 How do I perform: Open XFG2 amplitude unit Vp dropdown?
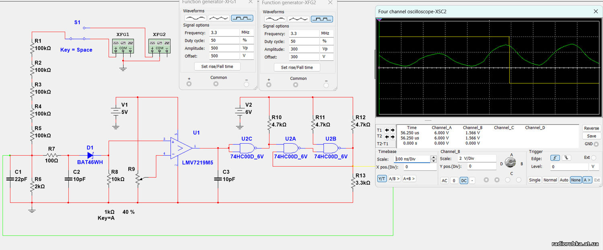[x=327, y=49]
